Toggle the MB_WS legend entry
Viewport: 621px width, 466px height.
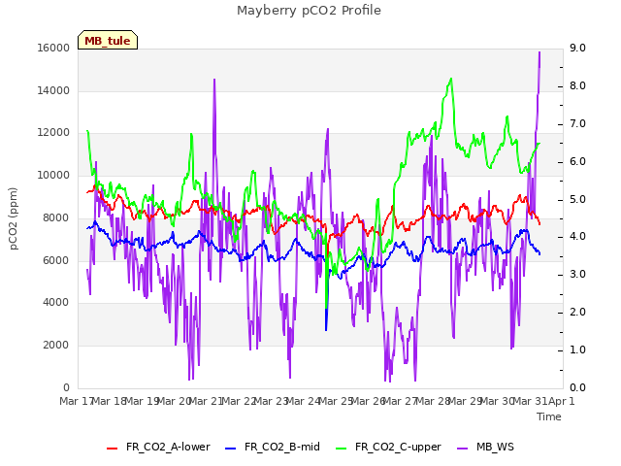485,447
